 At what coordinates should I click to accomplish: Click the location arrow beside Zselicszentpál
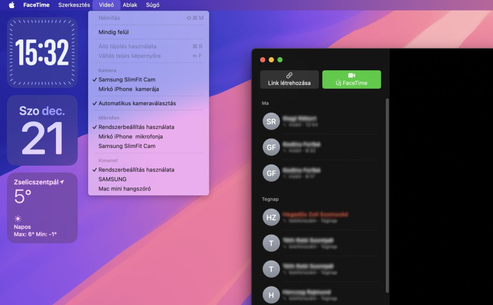pyautogui.click(x=62, y=182)
